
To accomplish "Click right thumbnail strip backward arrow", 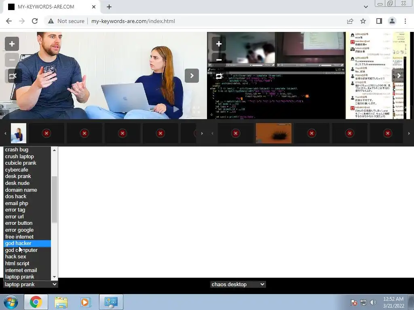I will [212, 133].
